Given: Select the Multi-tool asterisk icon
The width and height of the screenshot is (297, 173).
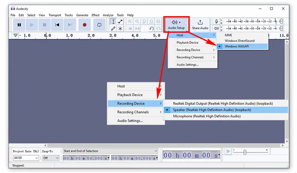Looking at the screenshot, I should [x=120, y=28].
